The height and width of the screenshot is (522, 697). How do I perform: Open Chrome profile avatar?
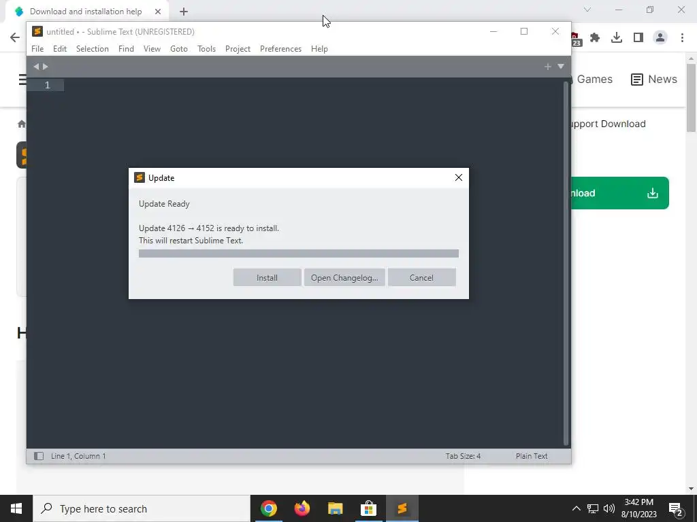tap(660, 38)
